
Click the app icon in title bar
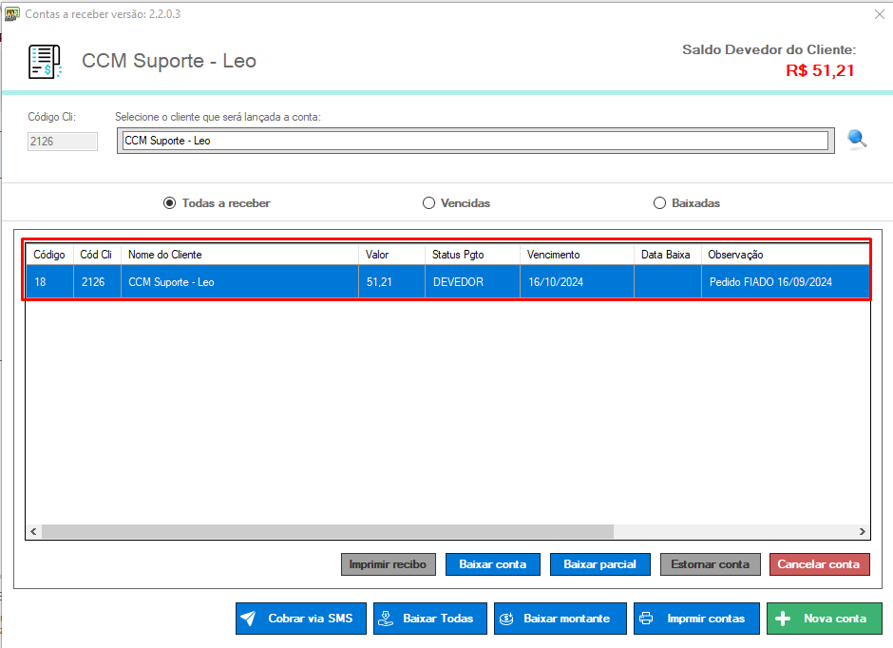(x=12, y=14)
